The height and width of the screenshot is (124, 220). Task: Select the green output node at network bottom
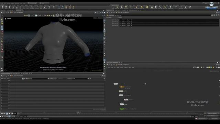pyautogui.click(x=122, y=109)
